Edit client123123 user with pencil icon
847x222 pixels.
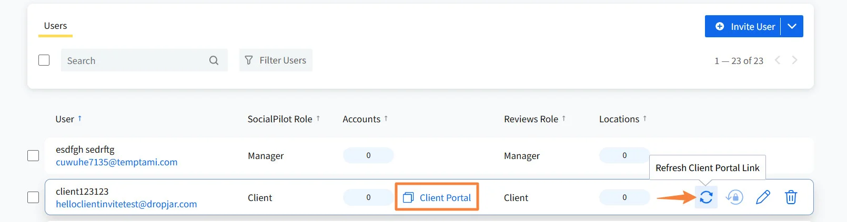[x=763, y=197]
